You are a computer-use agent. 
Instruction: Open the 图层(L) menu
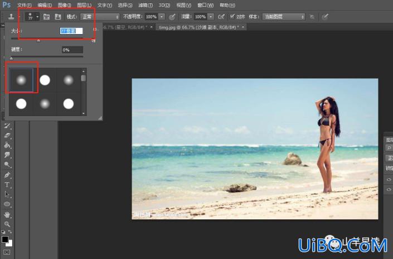(x=84, y=5)
